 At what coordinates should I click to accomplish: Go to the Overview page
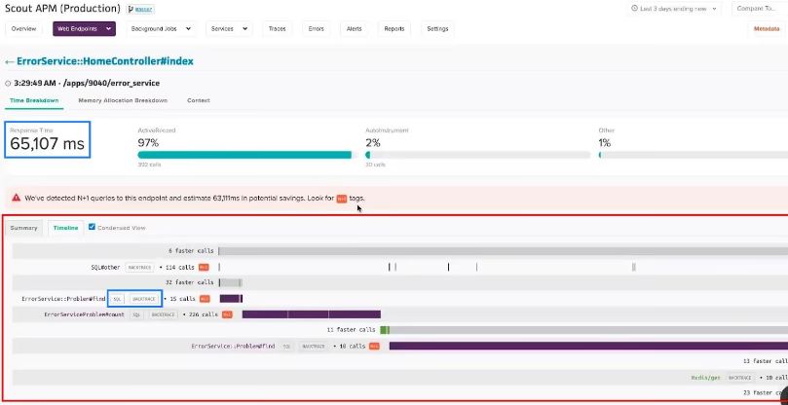[x=23, y=29]
